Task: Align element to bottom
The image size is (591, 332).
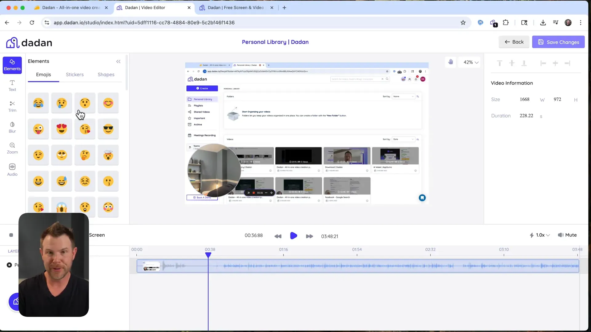Action: coord(524,63)
